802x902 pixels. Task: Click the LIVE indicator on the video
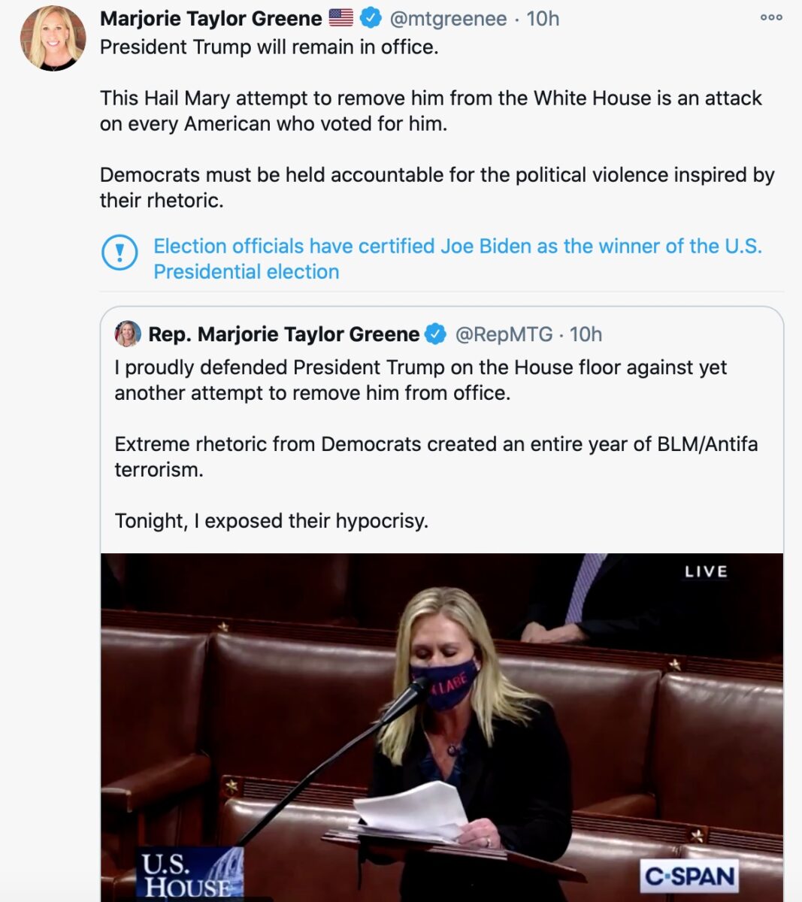[706, 572]
